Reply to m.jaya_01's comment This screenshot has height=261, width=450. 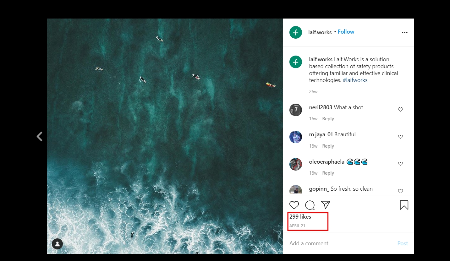[328, 146]
